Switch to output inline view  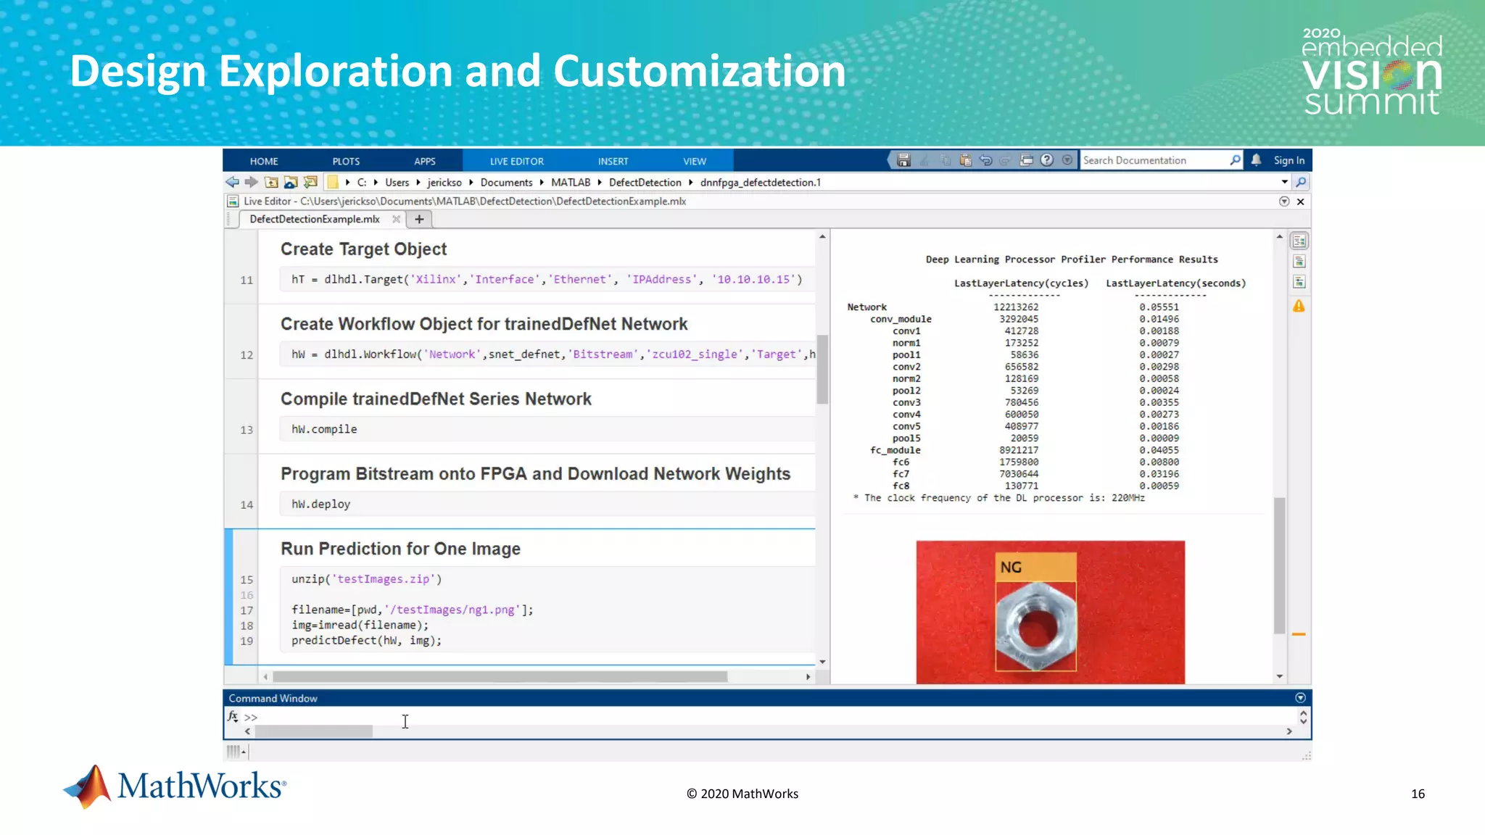[1299, 262]
